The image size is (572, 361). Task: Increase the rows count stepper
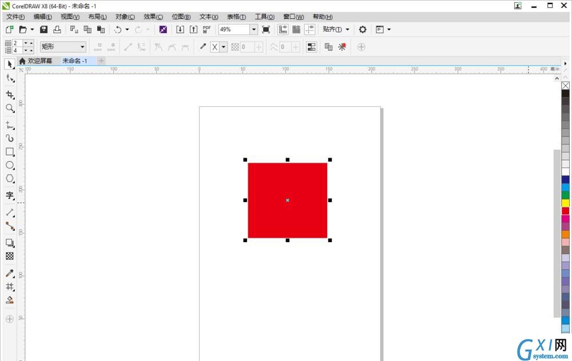pos(31,43)
